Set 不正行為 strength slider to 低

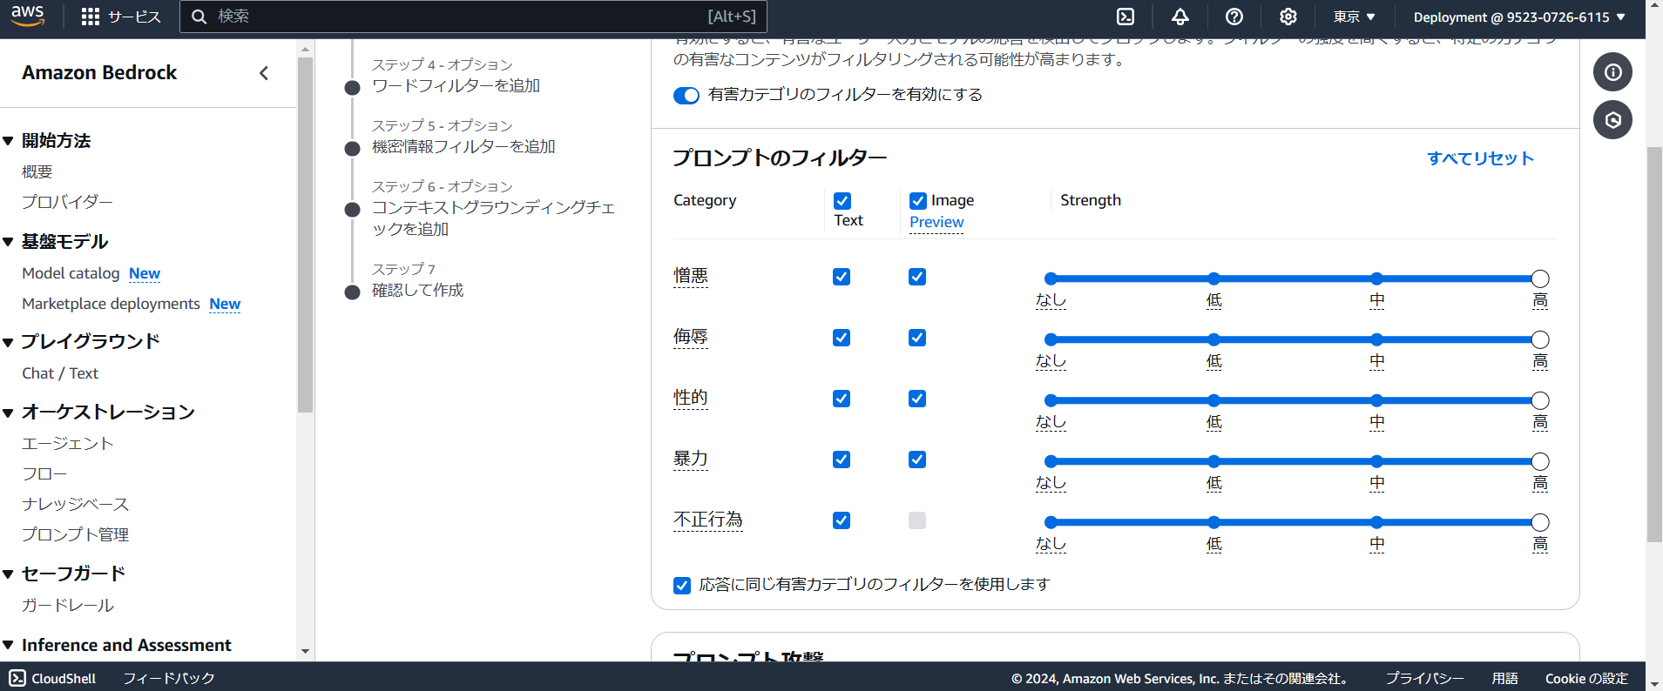pyautogui.click(x=1213, y=522)
